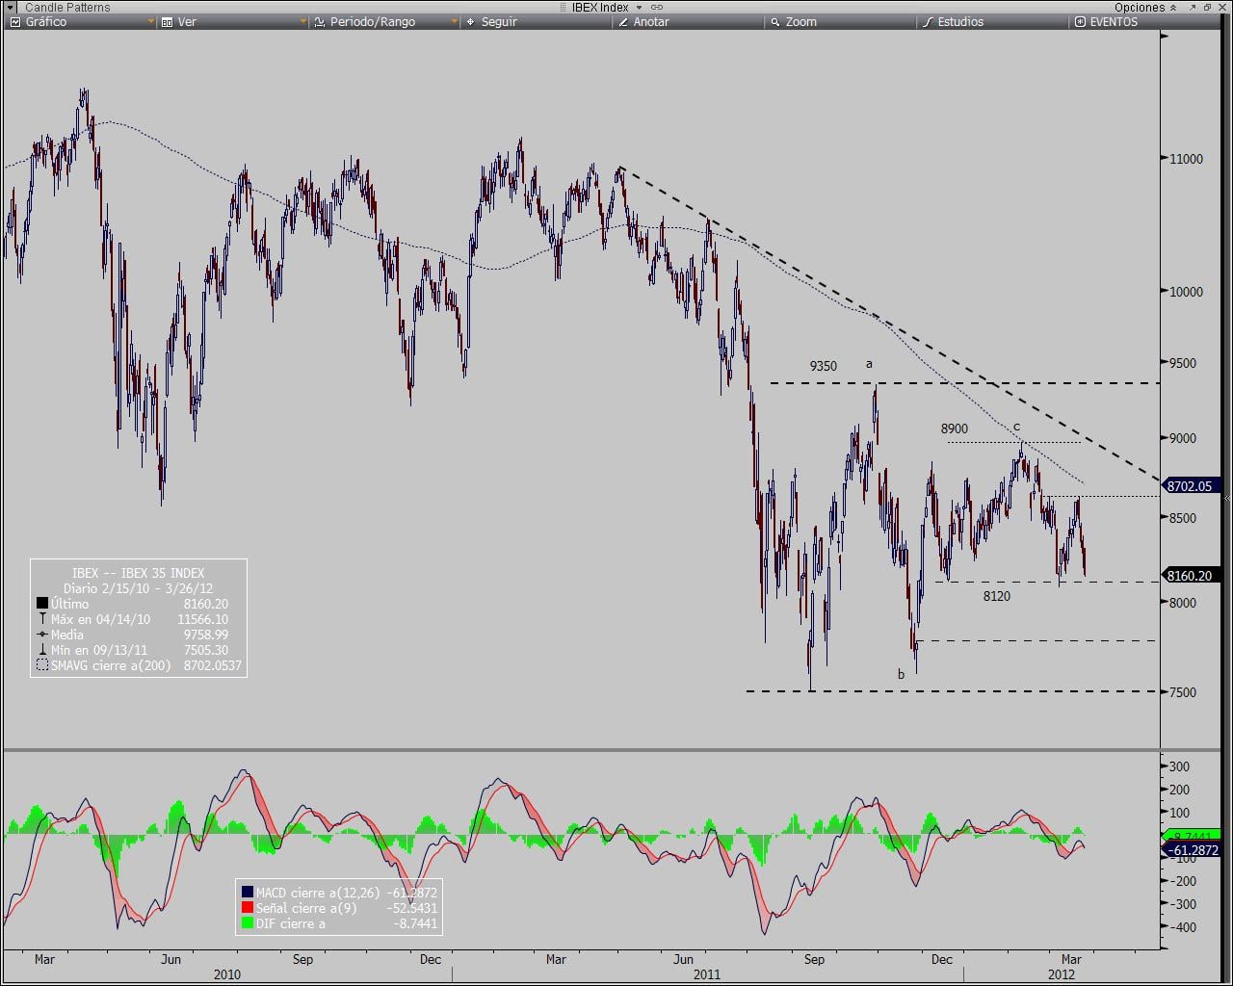Screen dimensions: 1233x986
Task: Click the grip icon left of IBEX Index
Action: pos(564,7)
